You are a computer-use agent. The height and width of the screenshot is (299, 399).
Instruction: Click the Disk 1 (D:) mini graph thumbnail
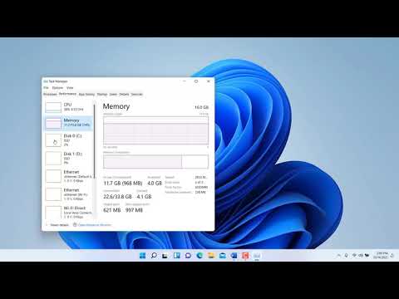pos(53,159)
